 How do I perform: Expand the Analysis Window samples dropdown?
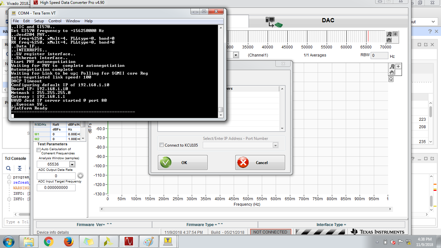pyautogui.click(x=72, y=164)
